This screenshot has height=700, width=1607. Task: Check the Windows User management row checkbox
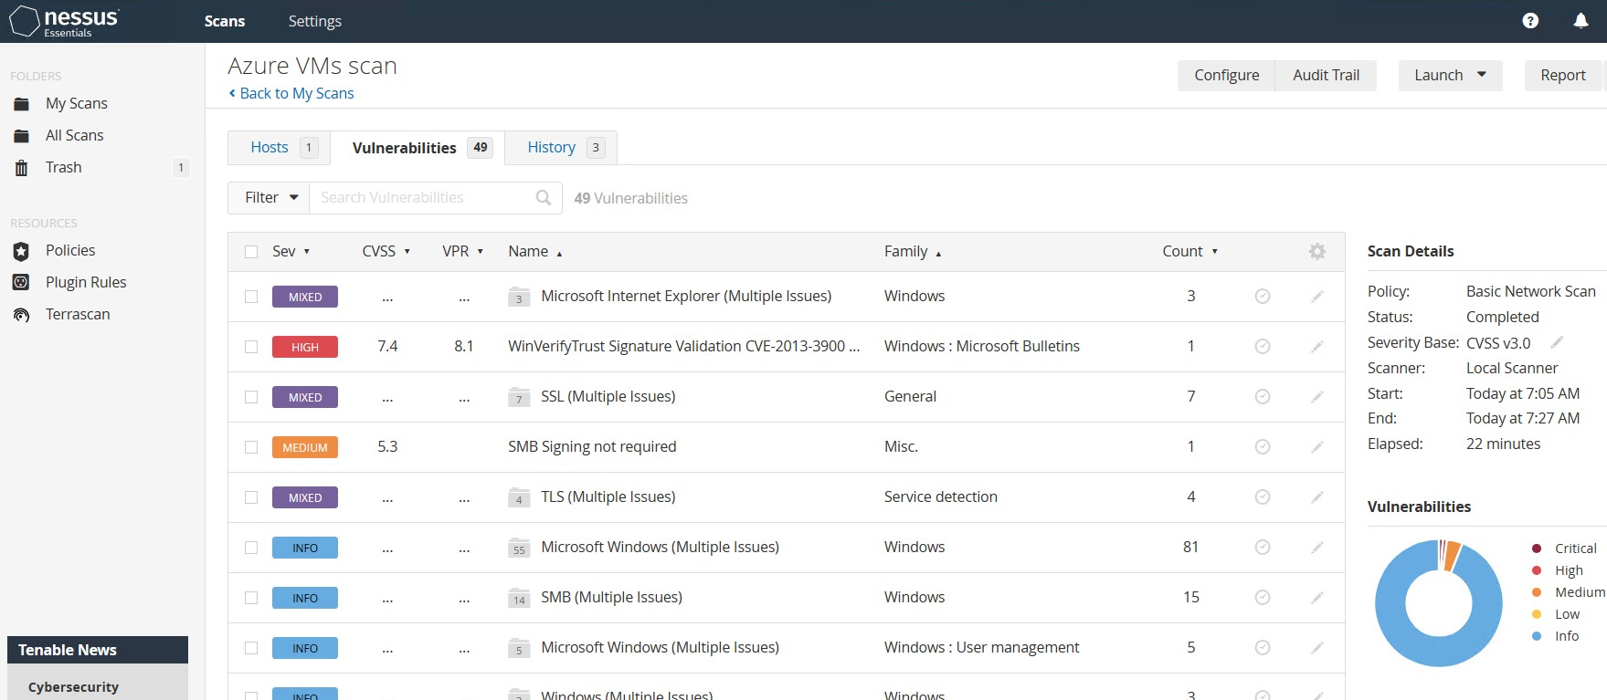click(251, 648)
